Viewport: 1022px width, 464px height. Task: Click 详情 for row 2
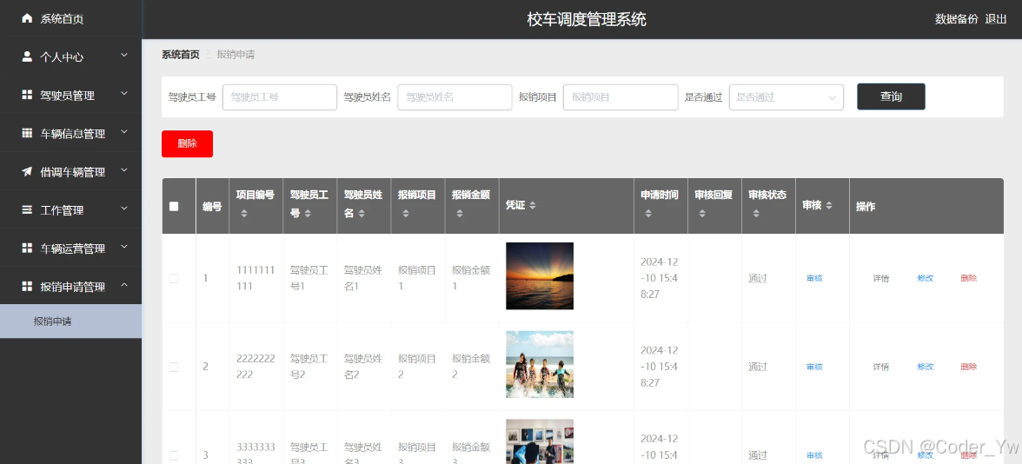tap(880, 367)
